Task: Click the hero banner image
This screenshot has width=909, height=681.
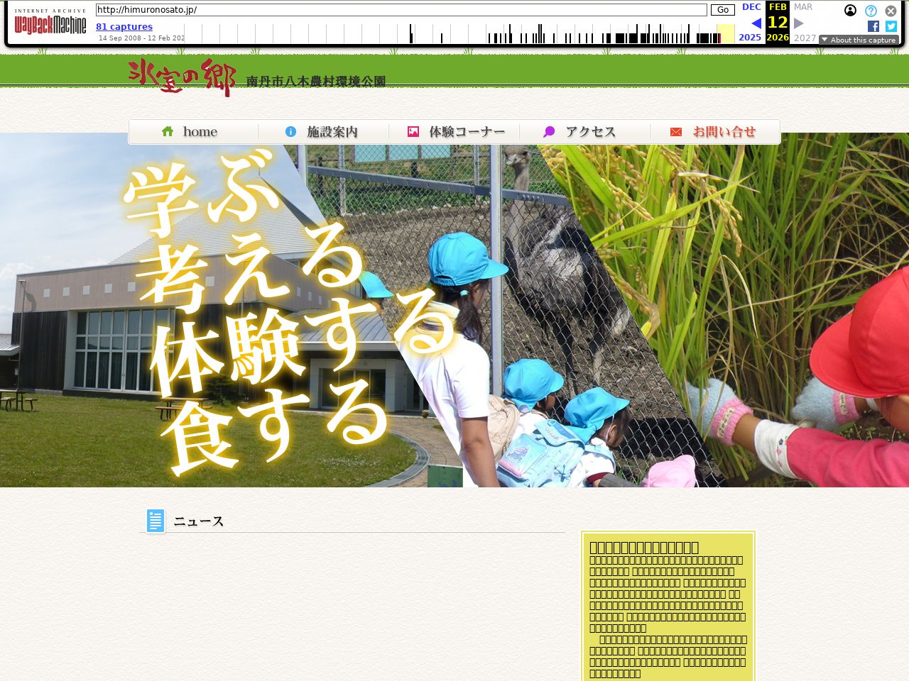Action: pyautogui.click(x=454, y=310)
